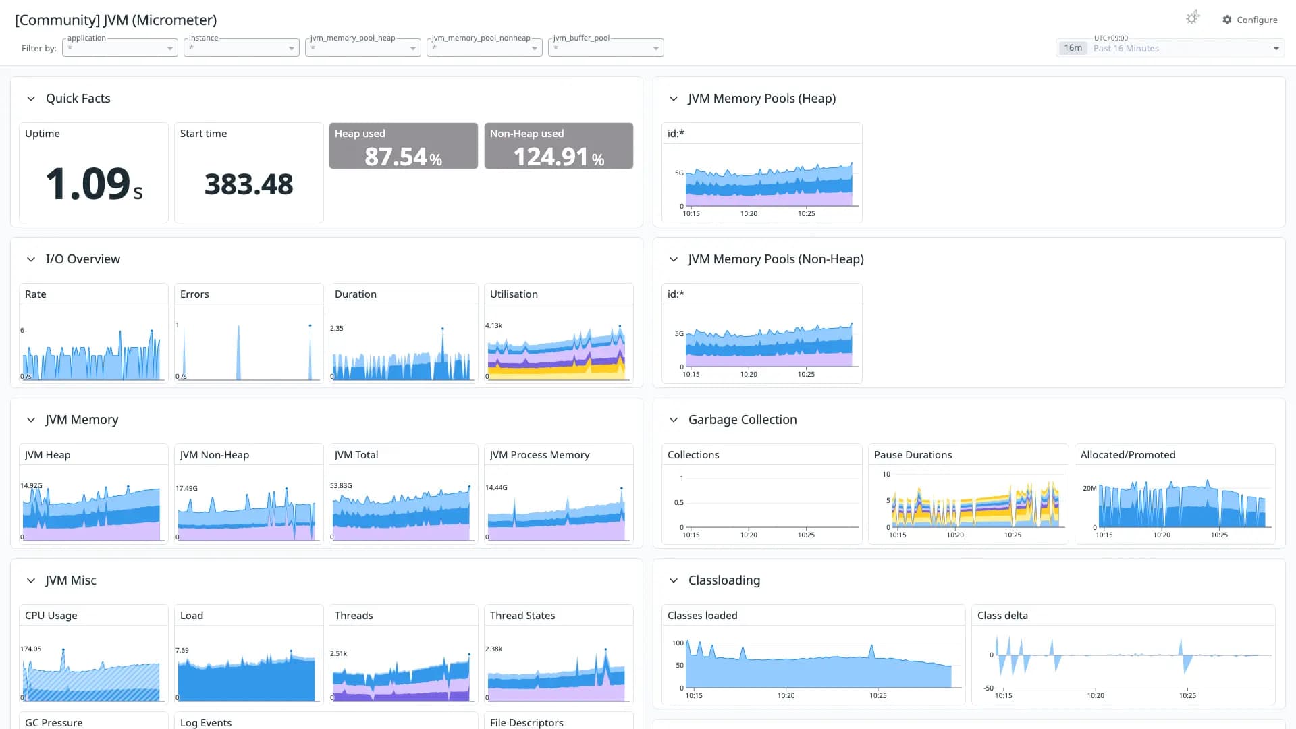Click the Classloading section title
The height and width of the screenshot is (729, 1296).
(x=724, y=580)
